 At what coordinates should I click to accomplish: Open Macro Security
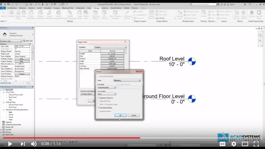[243, 14]
